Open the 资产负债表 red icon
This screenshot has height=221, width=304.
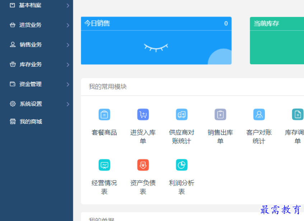click(x=143, y=165)
